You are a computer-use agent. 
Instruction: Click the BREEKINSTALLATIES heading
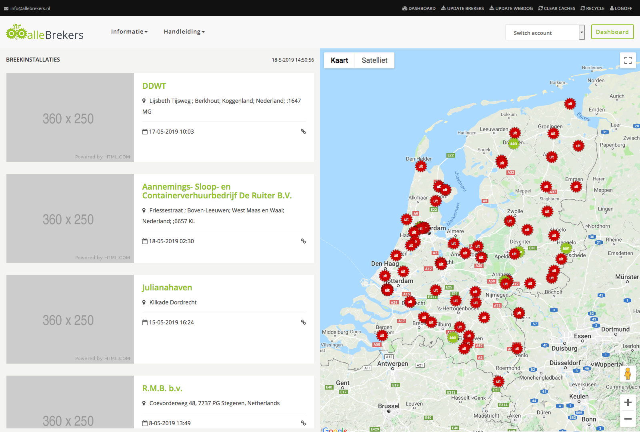point(33,60)
